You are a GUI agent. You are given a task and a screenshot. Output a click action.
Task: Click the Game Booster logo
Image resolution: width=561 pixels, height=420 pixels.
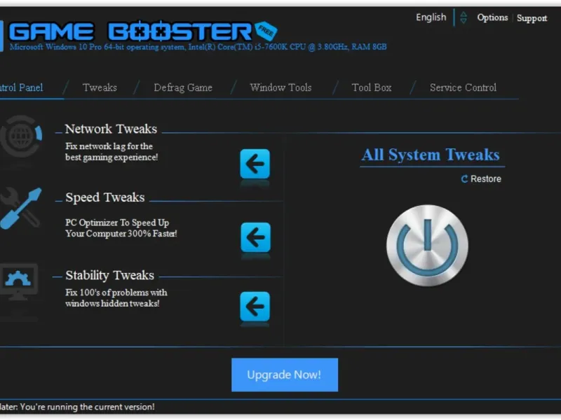[x=130, y=31]
